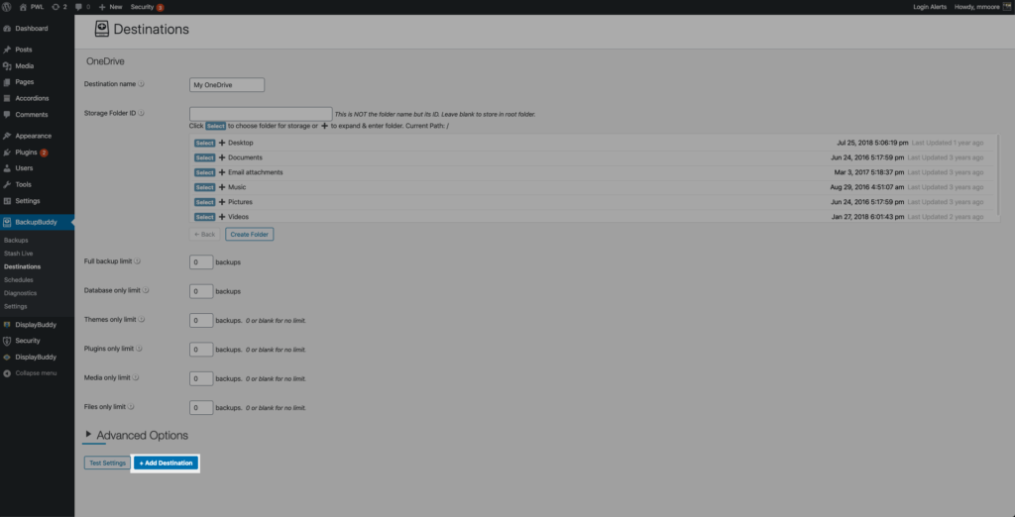The width and height of the screenshot is (1015, 517).
Task: Show the Destination name help tip
Action: [x=142, y=83]
